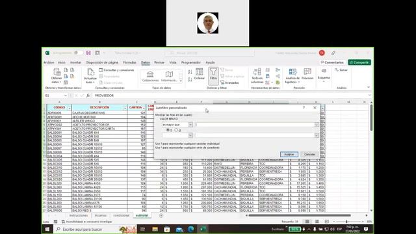The height and width of the screenshot is (234, 416).
Task: Collapse the ribbon chevron
Action: click(x=369, y=87)
